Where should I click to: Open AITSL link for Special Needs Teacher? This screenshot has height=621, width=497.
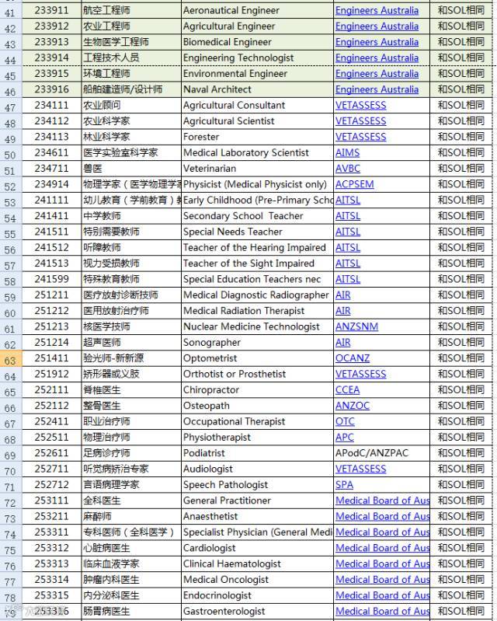pyautogui.click(x=347, y=232)
